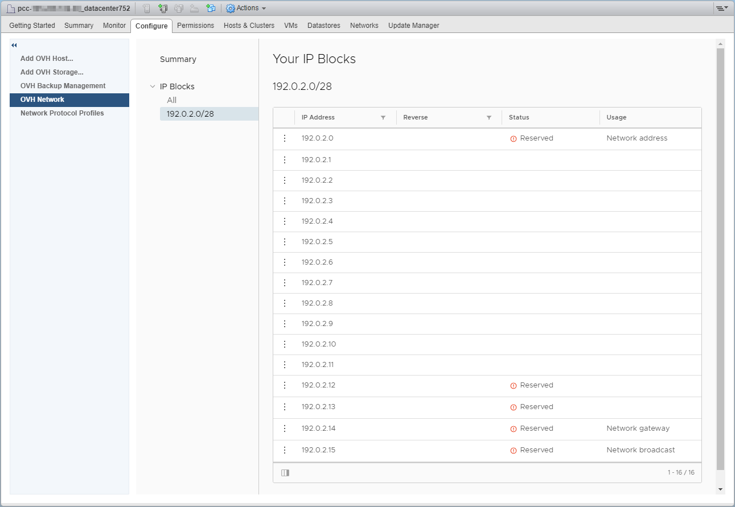This screenshot has height=507, width=735.
Task: Open row actions menu for 192.0.2.14
Action: tap(285, 428)
